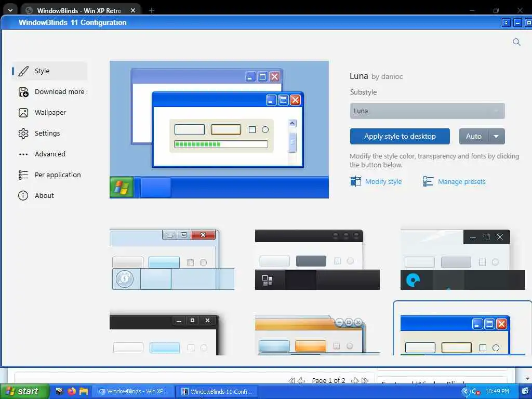Click the muted volume tray icon
The height and width of the screenshot is (399, 532).
coord(476,392)
